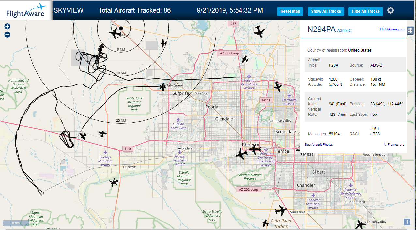Click the 56194 messages value
Viewport: 416px width, 230px height.
[x=334, y=134]
